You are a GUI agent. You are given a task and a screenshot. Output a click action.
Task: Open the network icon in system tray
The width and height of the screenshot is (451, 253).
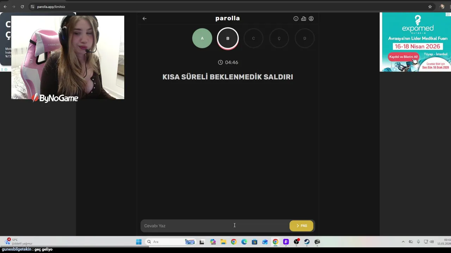pos(426,242)
